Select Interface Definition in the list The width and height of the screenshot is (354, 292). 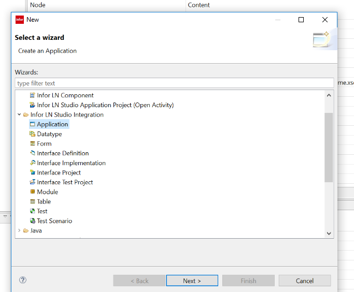click(x=63, y=153)
